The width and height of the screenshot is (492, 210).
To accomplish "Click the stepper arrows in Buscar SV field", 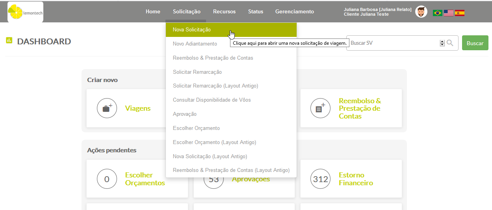I will pyautogui.click(x=442, y=43).
